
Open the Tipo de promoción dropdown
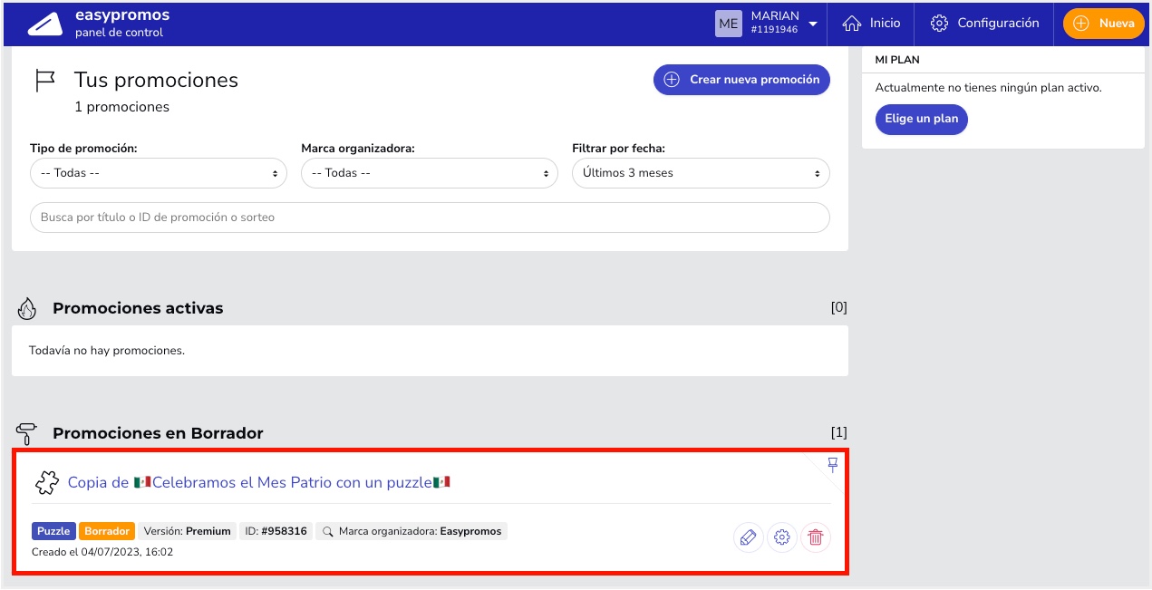[x=158, y=173]
